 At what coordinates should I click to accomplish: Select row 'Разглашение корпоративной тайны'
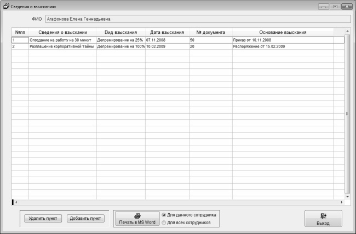coord(178,46)
